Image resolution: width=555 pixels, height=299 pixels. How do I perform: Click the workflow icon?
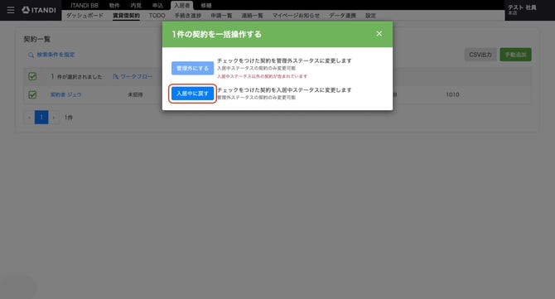pos(116,76)
